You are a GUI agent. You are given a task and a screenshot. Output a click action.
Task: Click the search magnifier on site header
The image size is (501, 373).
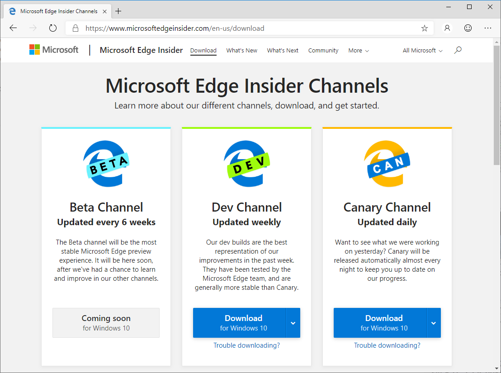coord(458,50)
